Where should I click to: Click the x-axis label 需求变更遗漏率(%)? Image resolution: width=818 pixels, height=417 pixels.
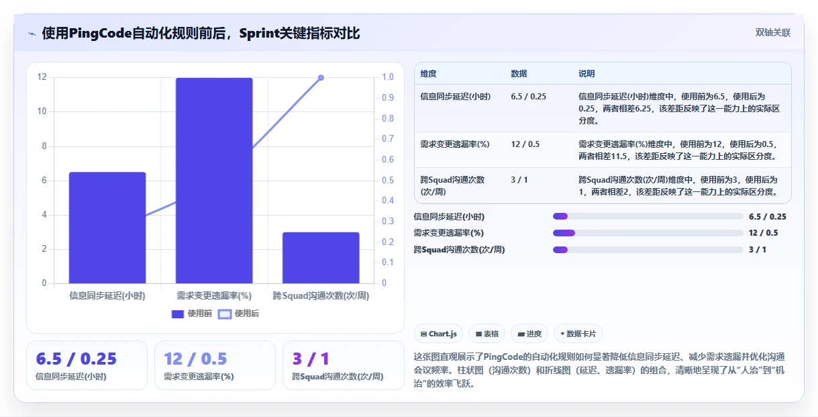click(214, 295)
